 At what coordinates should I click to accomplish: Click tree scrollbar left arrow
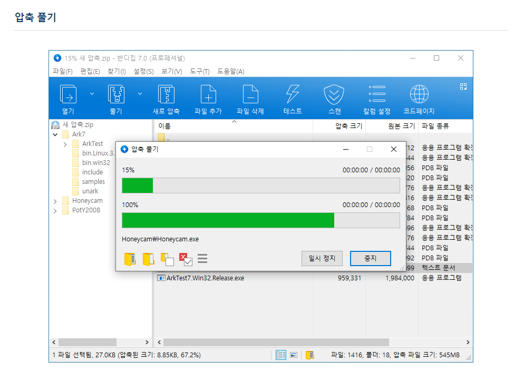(x=54, y=342)
